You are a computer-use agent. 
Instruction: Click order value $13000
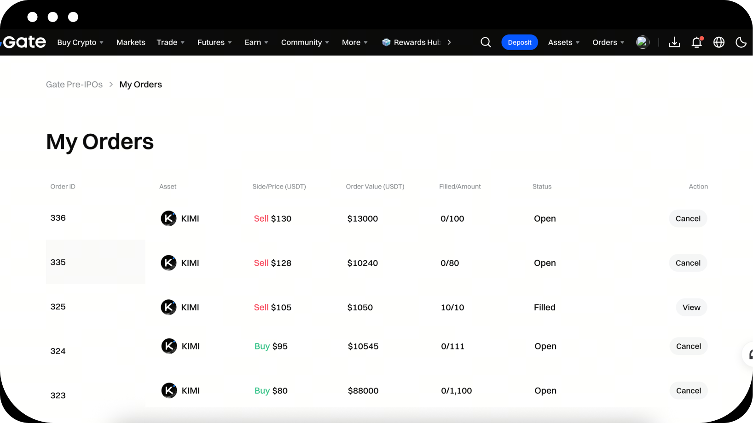point(363,218)
